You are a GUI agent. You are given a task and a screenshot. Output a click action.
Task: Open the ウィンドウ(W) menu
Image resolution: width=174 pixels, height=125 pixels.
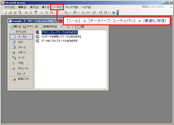coord(72,7)
